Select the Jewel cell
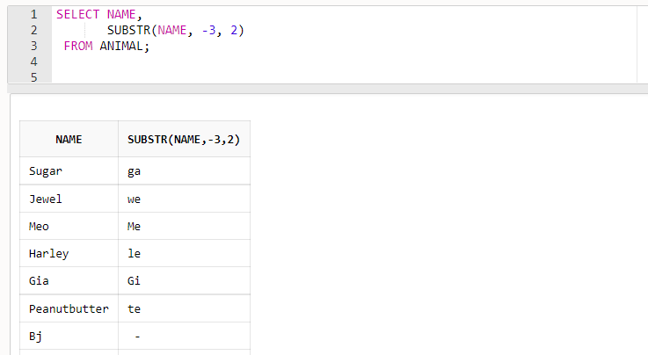 69,199
